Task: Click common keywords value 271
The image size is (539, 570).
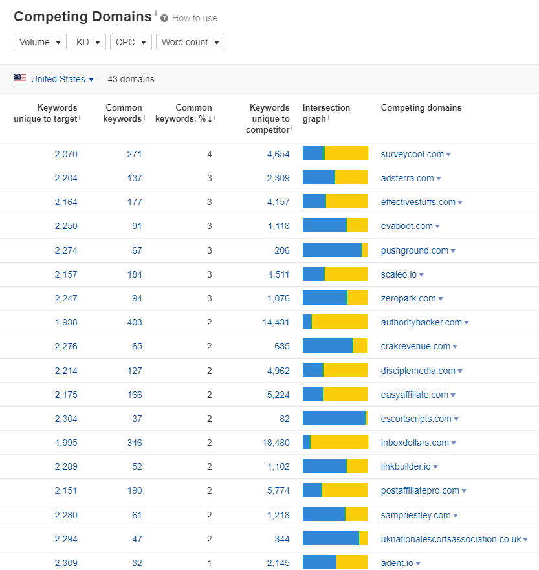Action: click(x=135, y=154)
